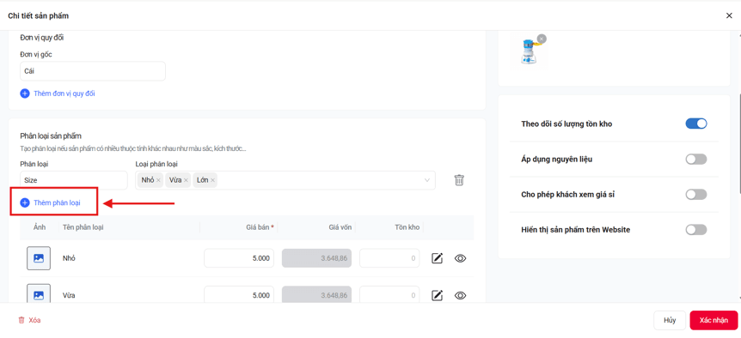Image resolution: width=741 pixels, height=338 pixels.
Task: Turn on Hiển thị sản phẩm trên Website
Action: click(x=696, y=230)
